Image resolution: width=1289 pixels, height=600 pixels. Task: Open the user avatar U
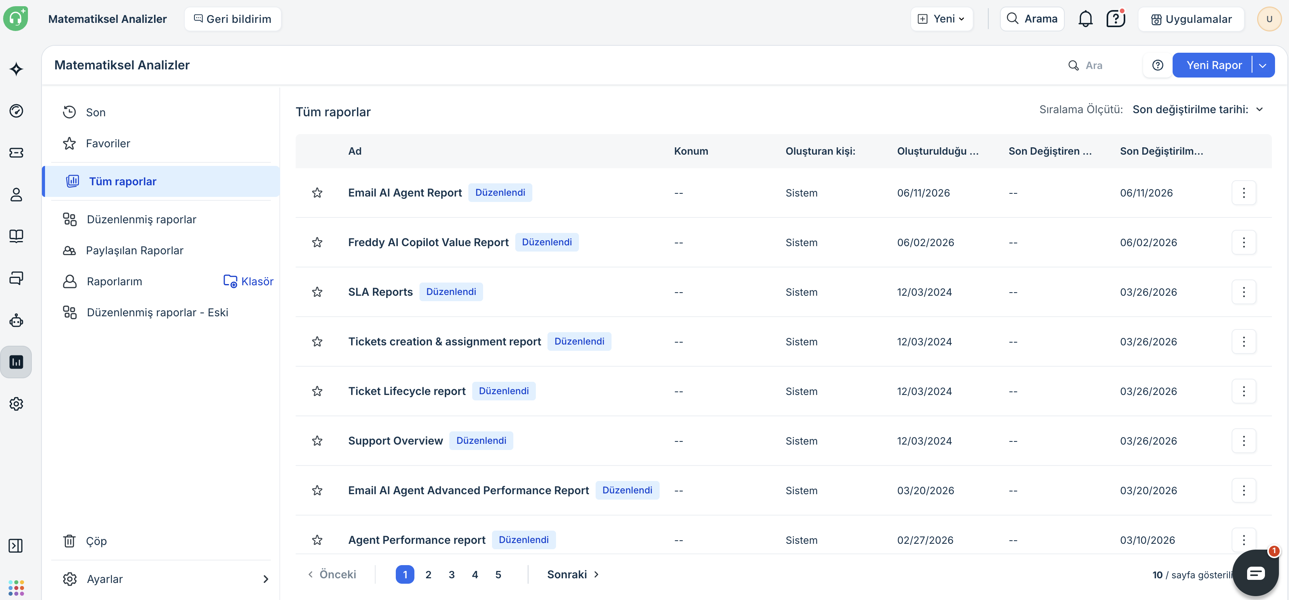coord(1269,19)
